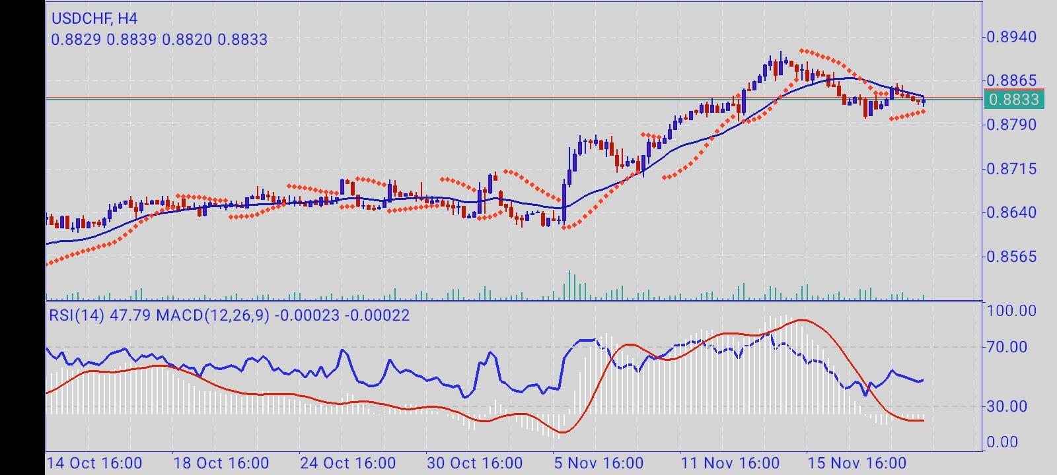This screenshot has width=1057, height=475.
Task: Click the 0.00 indicator scale label
Action: (1003, 443)
